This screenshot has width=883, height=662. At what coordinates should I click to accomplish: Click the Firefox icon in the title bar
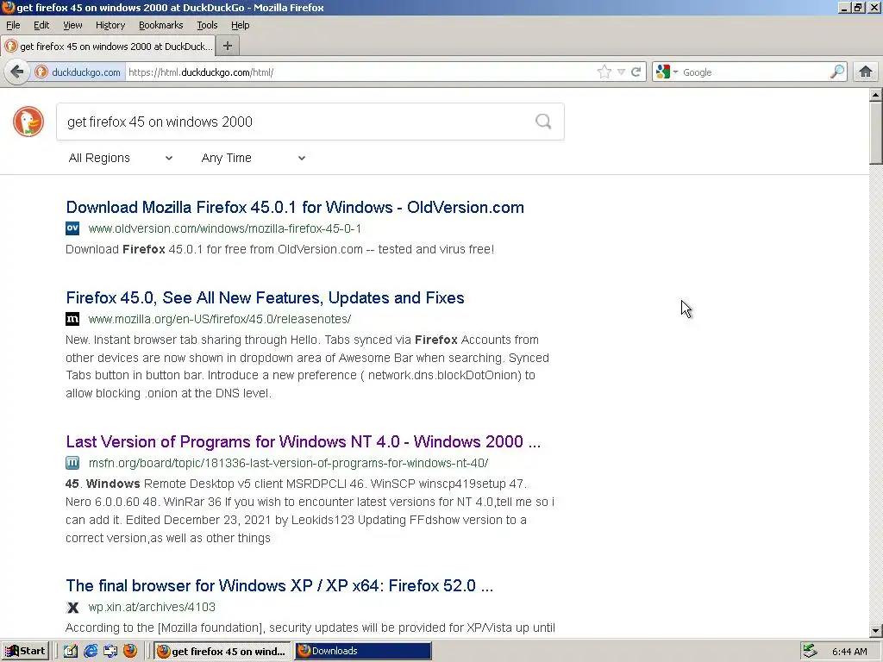[x=8, y=7]
